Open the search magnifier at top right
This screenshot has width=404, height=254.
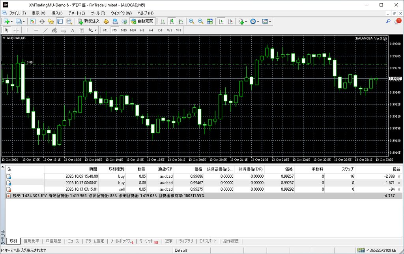(x=388, y=21)
